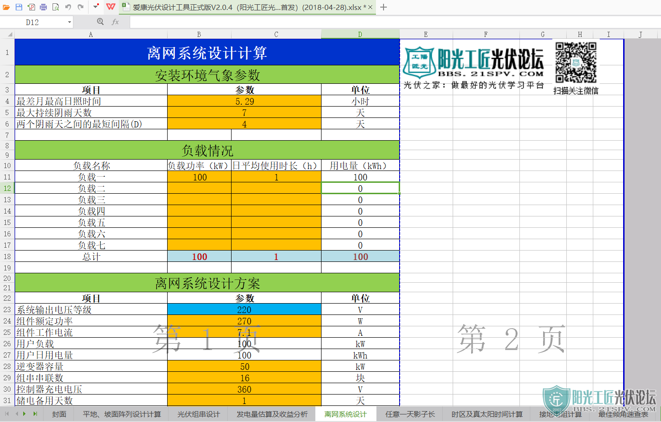Viewport: 661px width, 422px height.
Task: Add a new document tab with plus
Action: coord(384,8)
